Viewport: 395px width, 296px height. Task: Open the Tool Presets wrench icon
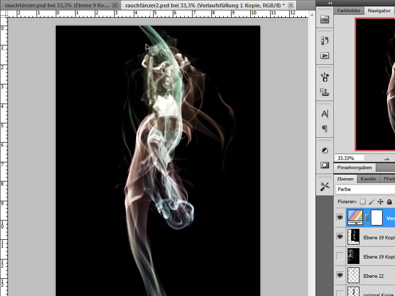(x=324, y=186)
